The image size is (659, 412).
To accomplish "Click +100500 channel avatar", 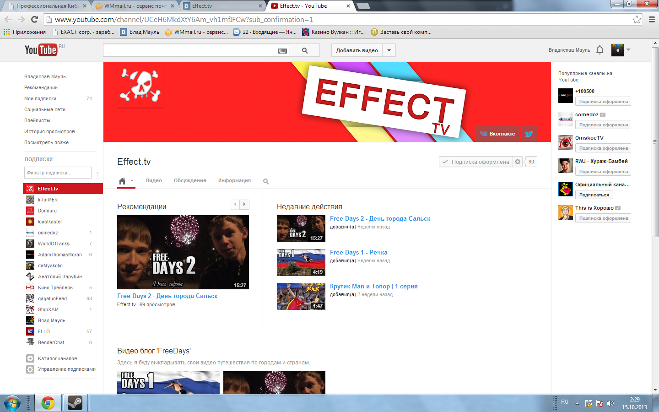I will [566, 96].
